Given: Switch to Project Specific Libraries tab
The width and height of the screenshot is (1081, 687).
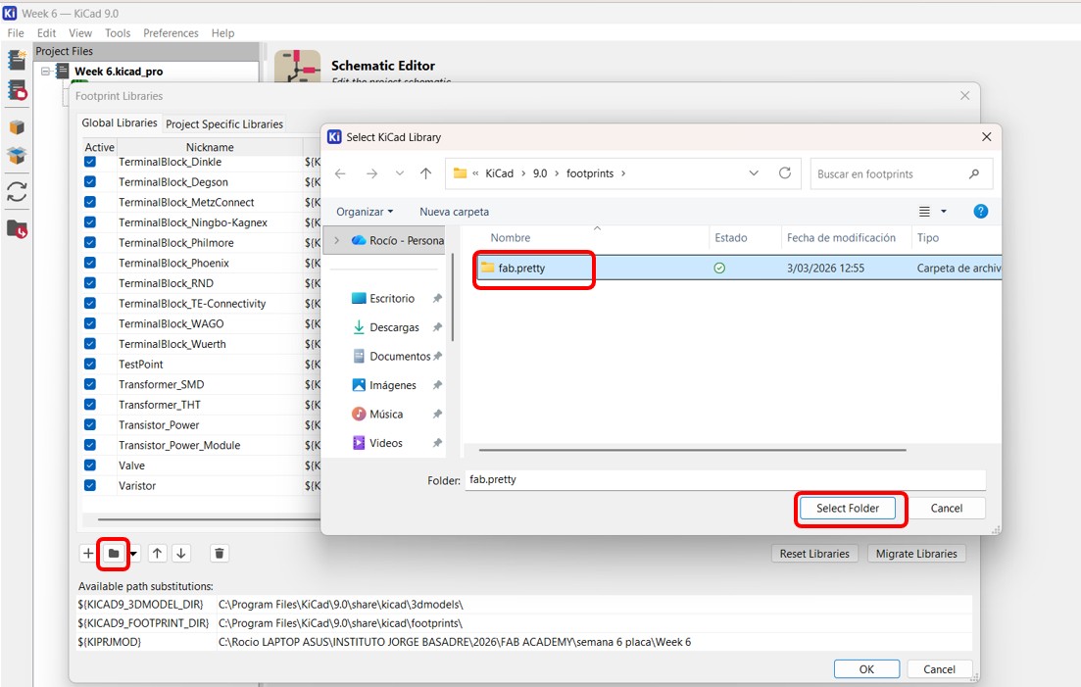Looking at the screenshot, I should (x=224, y=124).
